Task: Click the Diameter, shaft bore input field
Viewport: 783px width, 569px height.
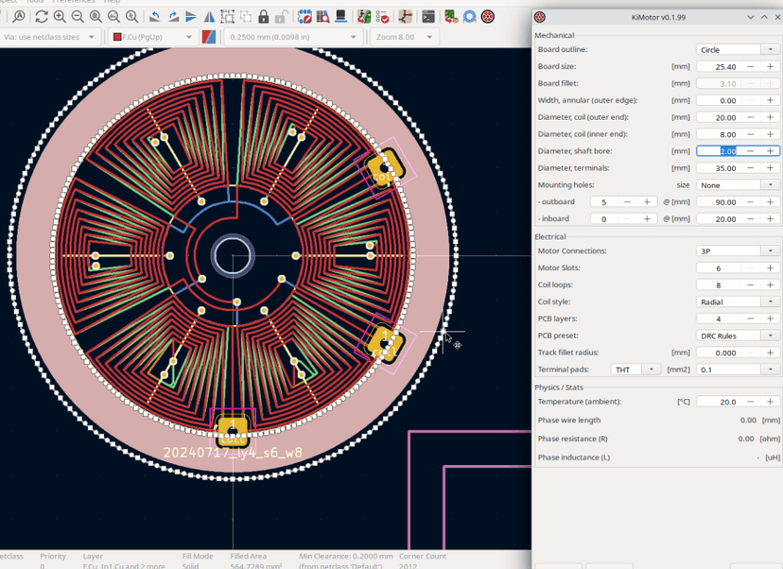Action: pos(719,150)
